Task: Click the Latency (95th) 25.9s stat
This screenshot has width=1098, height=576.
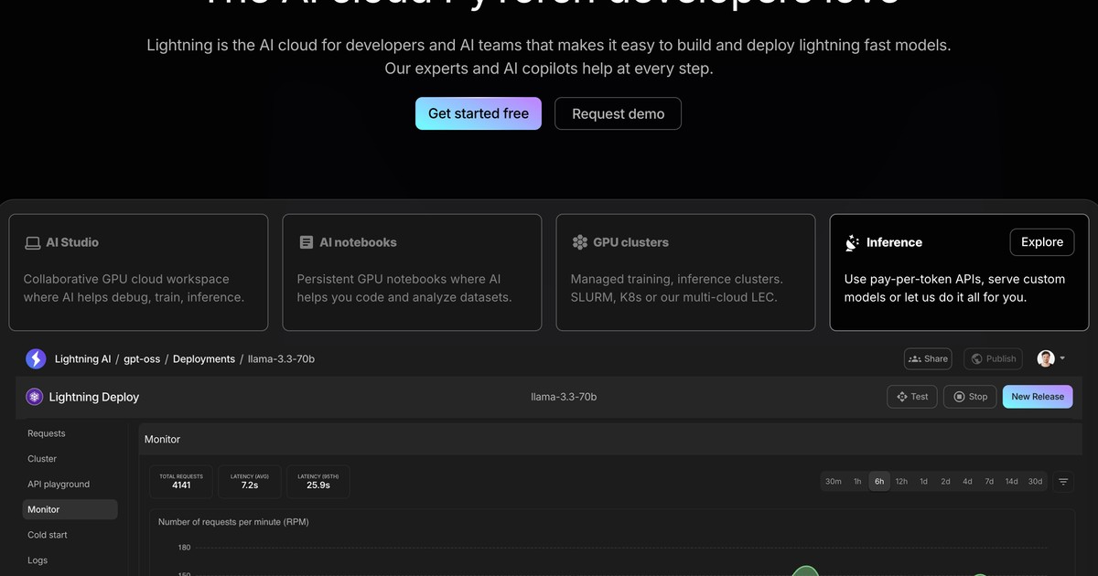Action: [x=318, y=481]
